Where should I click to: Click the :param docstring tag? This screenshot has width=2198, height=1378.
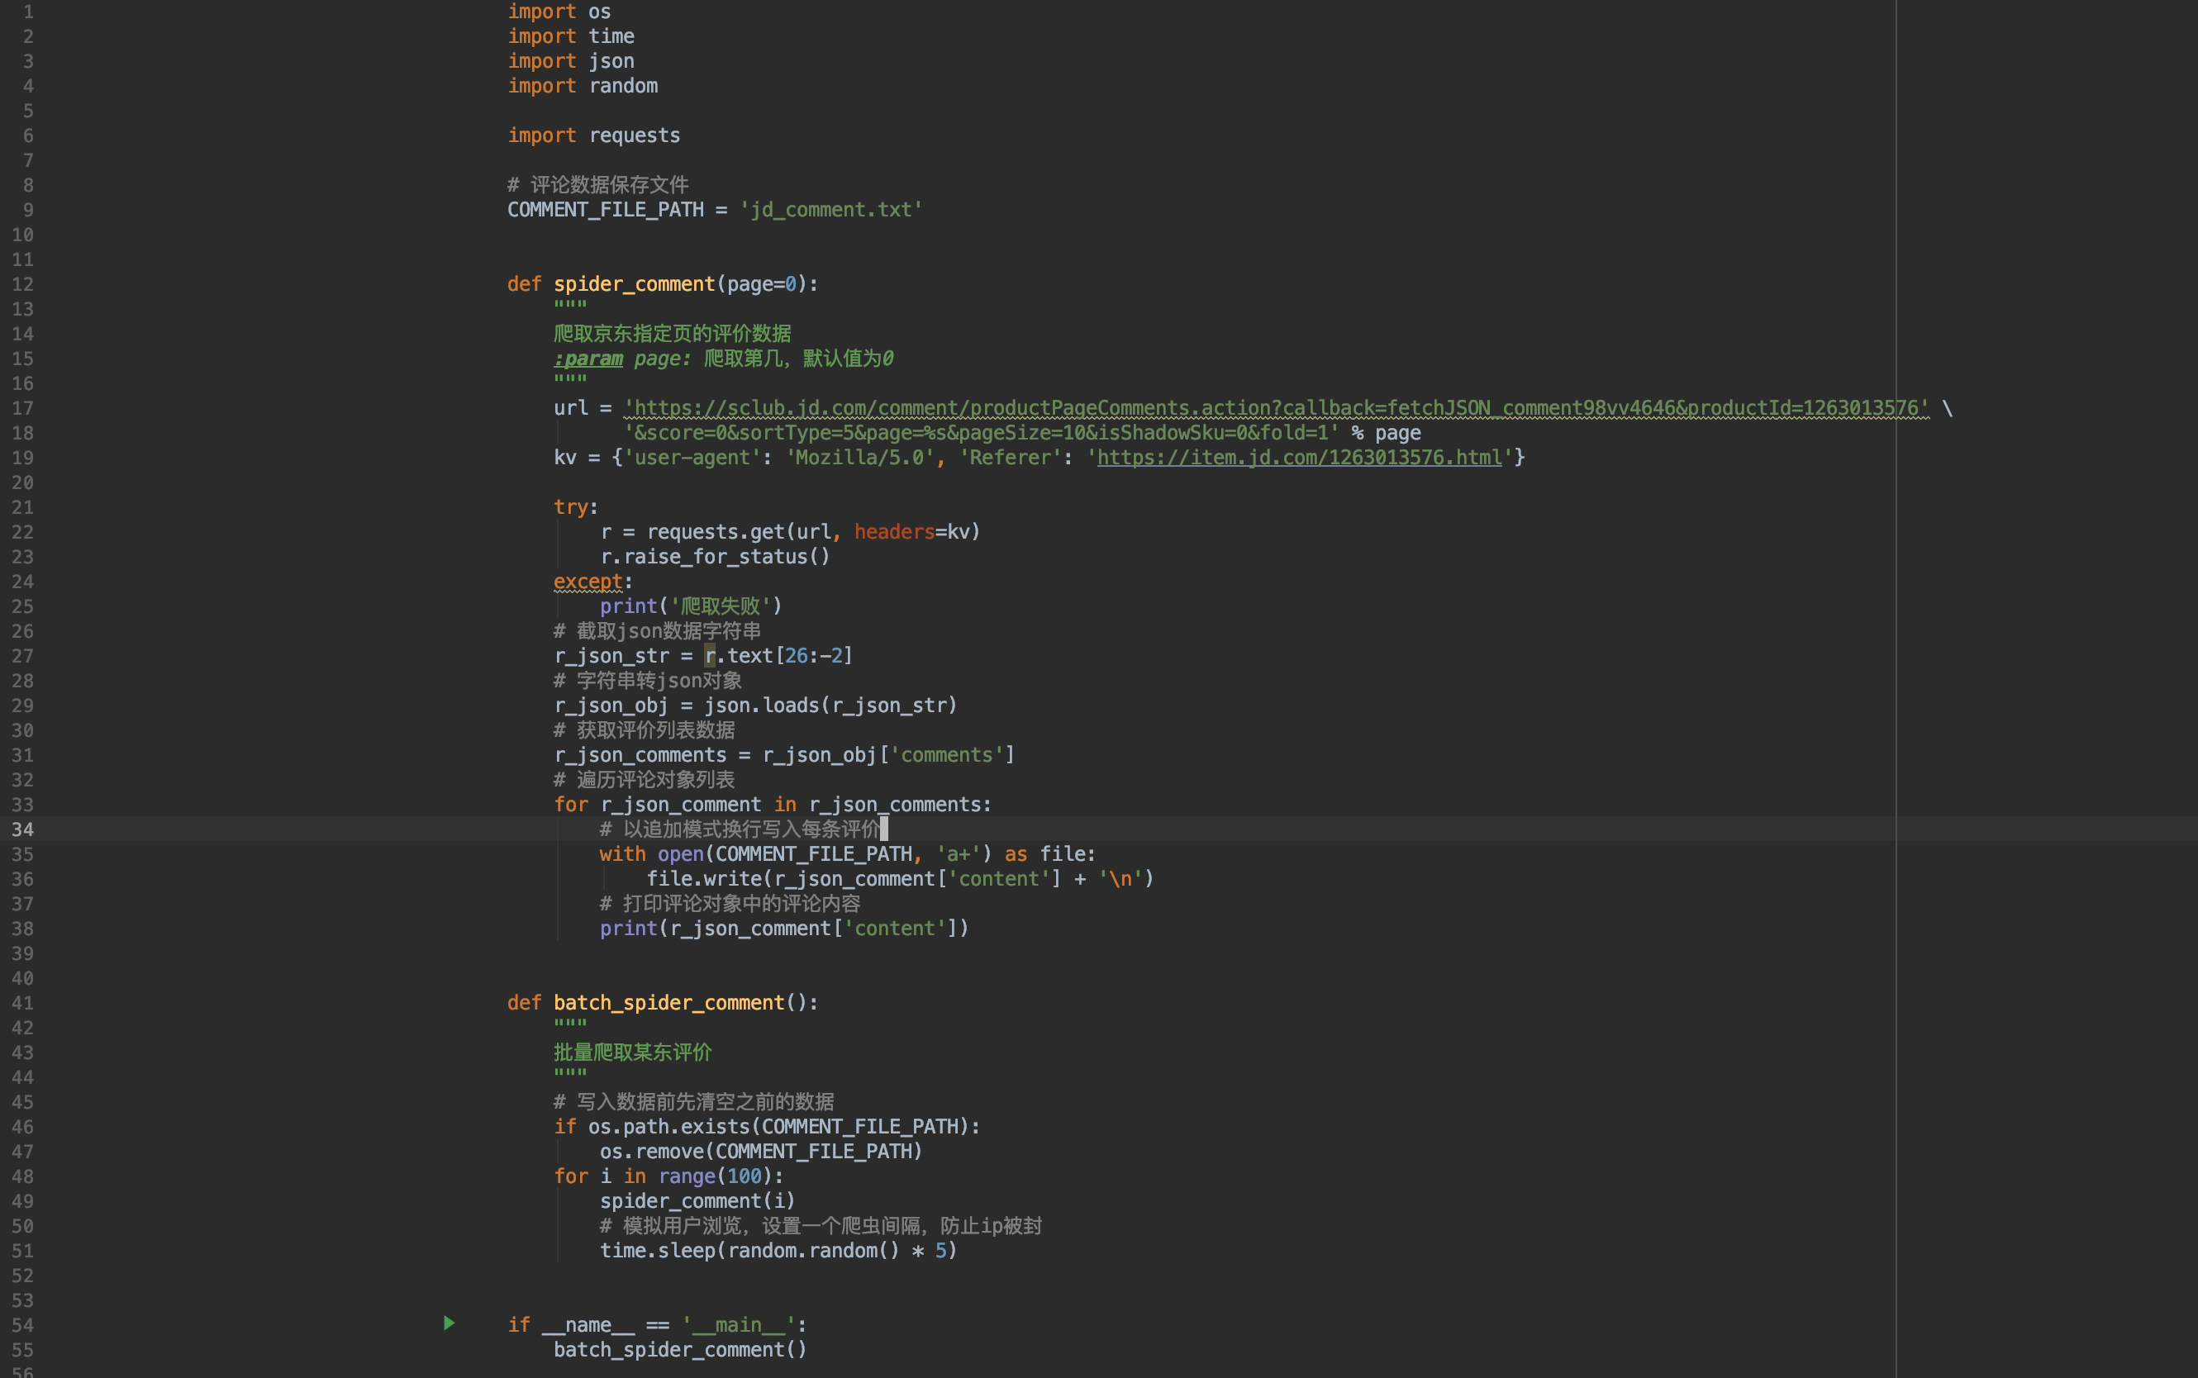[x=588, y=359]
